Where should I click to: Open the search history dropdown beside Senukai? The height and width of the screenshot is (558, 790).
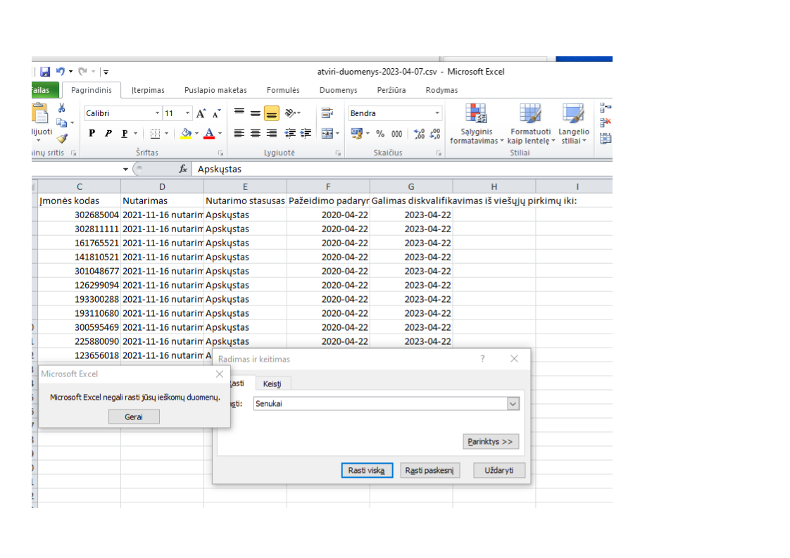pos(513,404)
